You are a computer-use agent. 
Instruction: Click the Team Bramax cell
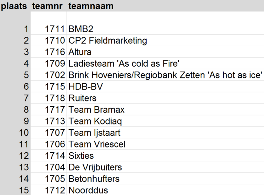point(96,110)
